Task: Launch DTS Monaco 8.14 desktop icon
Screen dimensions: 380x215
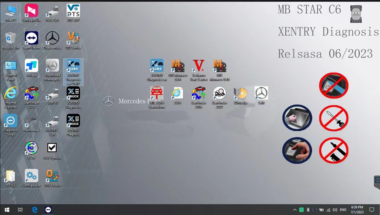Action: pos(178,66)
